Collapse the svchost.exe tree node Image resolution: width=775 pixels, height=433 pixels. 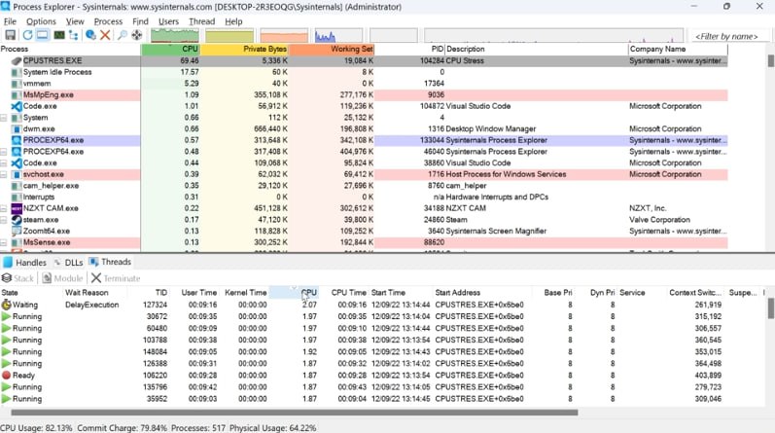pos(4,175)
